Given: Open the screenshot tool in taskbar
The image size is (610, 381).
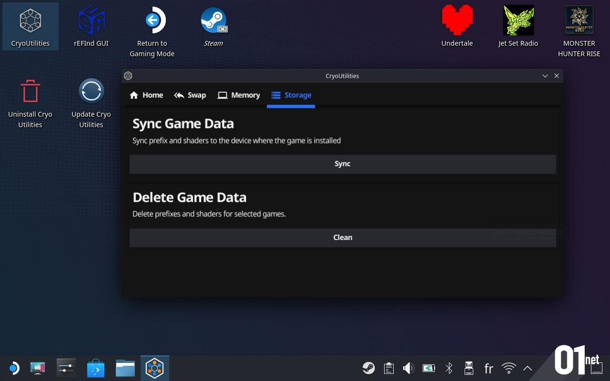Looking at the screenshot, I should click(x=38, y=368).
